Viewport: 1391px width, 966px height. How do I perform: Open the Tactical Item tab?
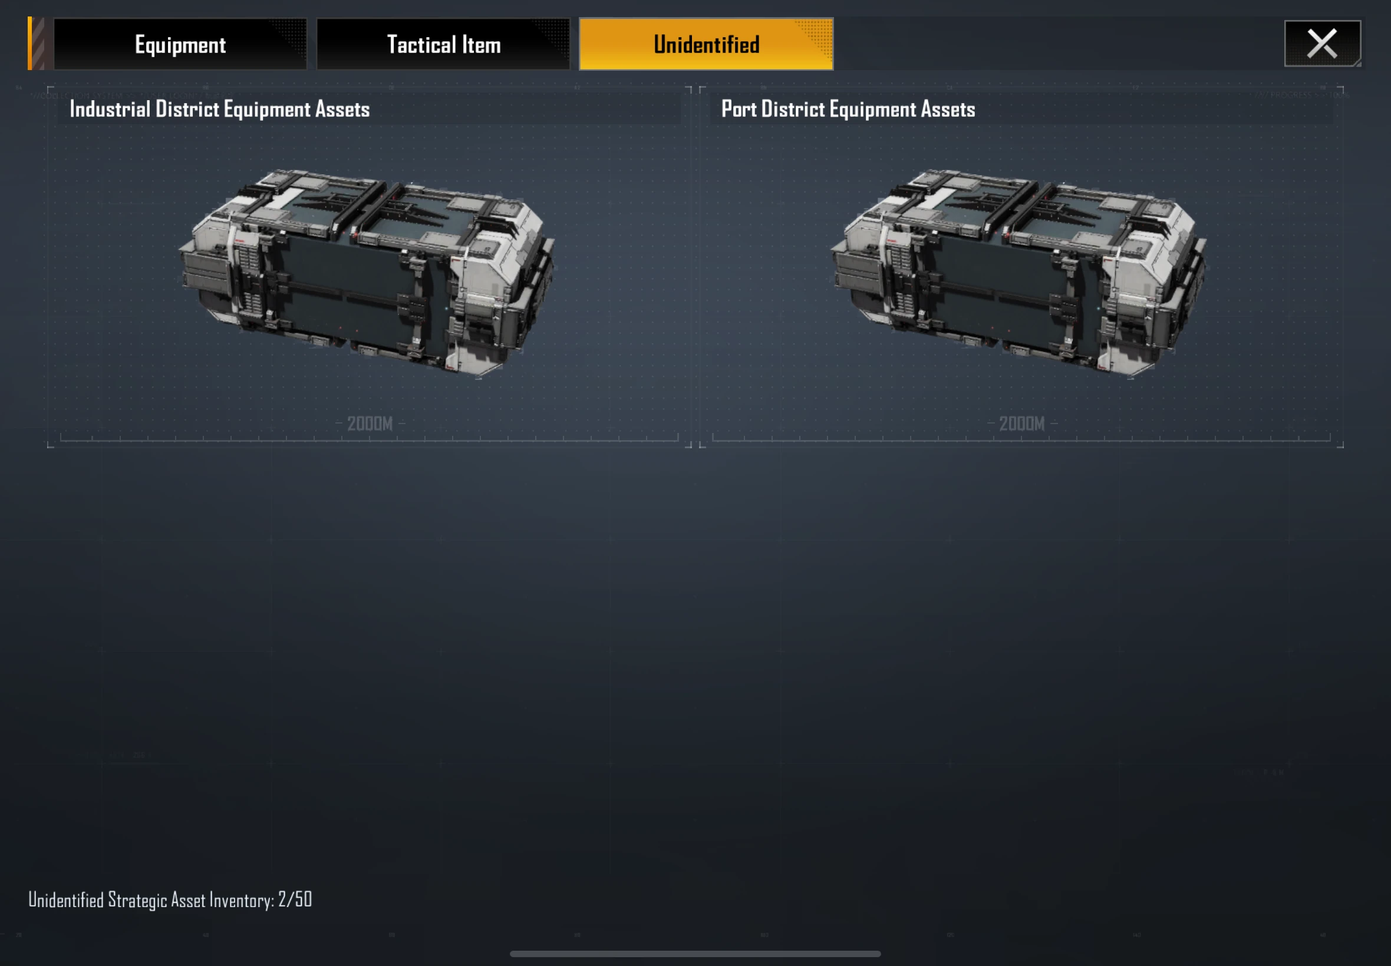click(443, 44)
